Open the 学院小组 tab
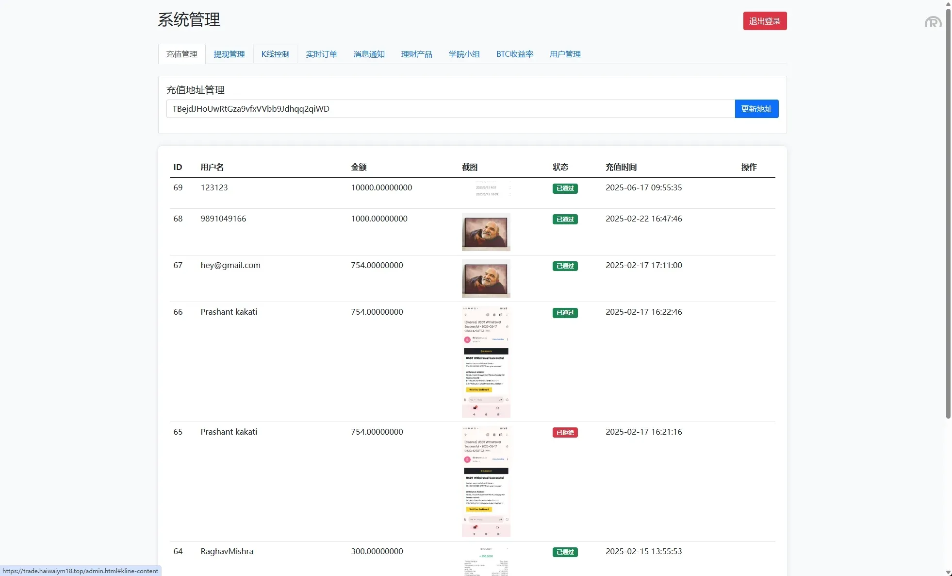952x576 pixels. coord(464,54)
